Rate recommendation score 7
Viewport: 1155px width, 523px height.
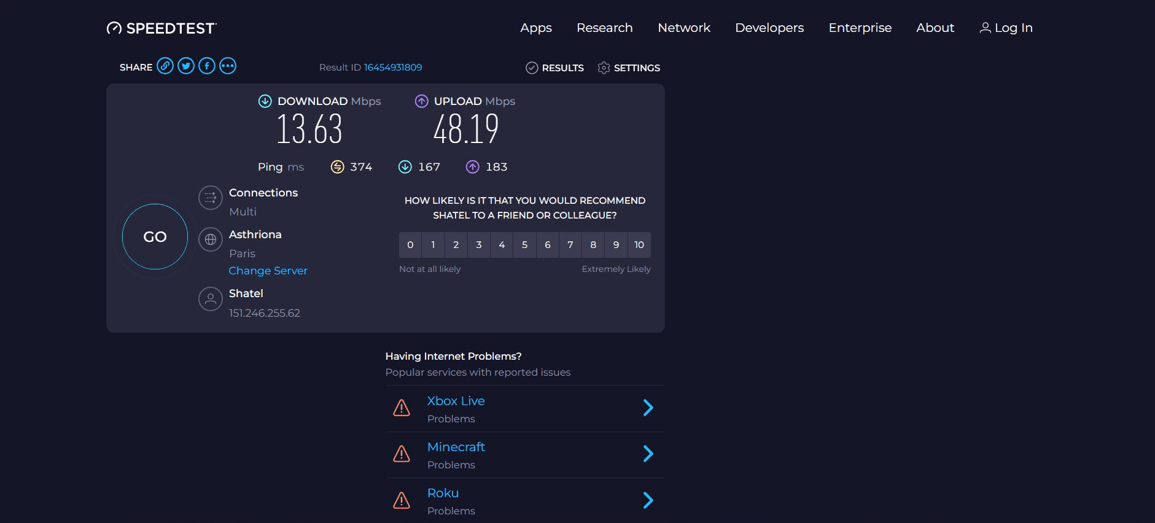(x=570, y=245)
